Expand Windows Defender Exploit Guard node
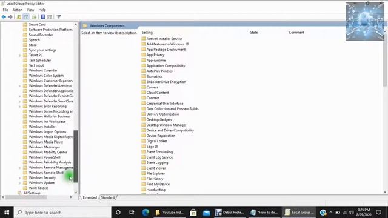Screen dimensions: 388x218 20,96
